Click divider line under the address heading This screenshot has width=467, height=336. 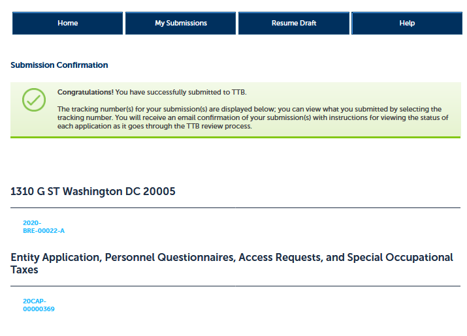(x=235, y=208)
